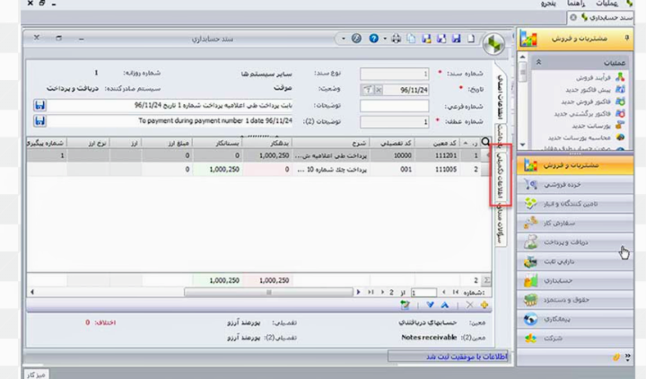Open محاسبه پورسانت جدید in operations list
The width and height of the screenshot is (646, 379).
579,137
